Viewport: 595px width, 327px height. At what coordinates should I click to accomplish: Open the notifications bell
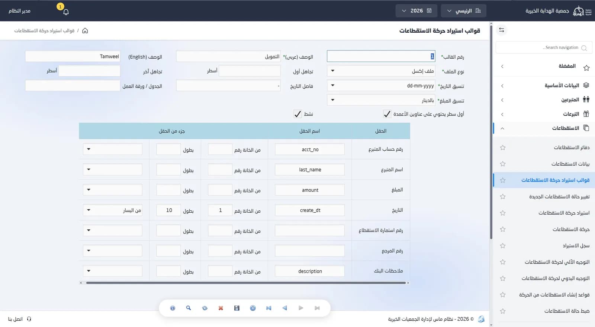[x=66, y=12]
